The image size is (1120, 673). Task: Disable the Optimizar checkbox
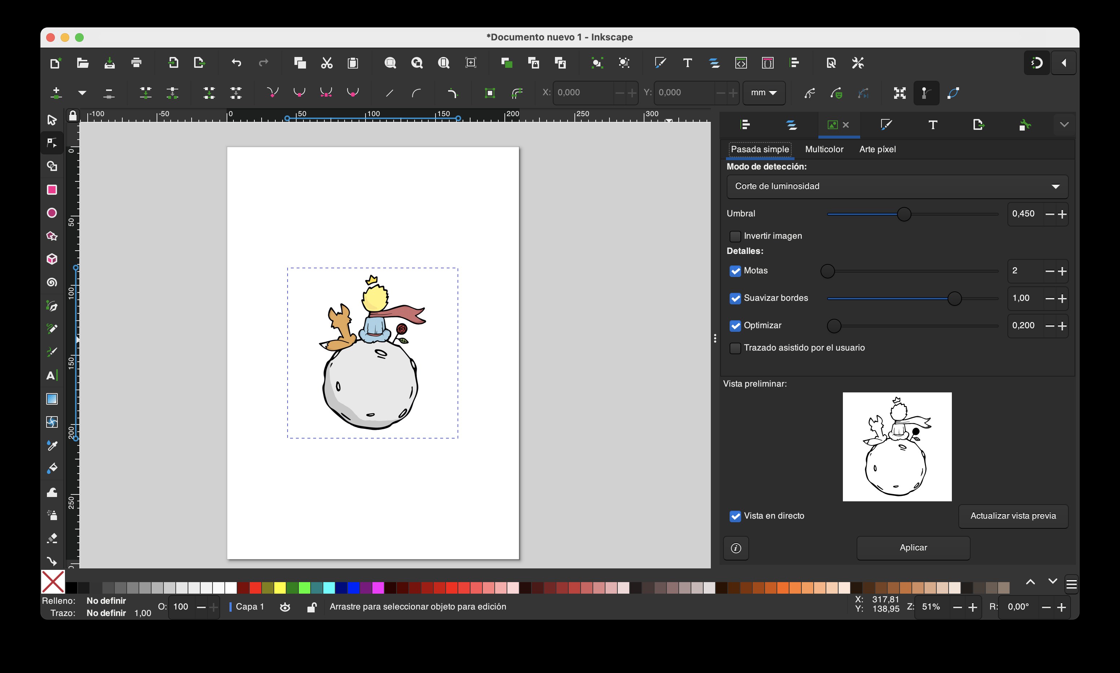tap(735, 326)
